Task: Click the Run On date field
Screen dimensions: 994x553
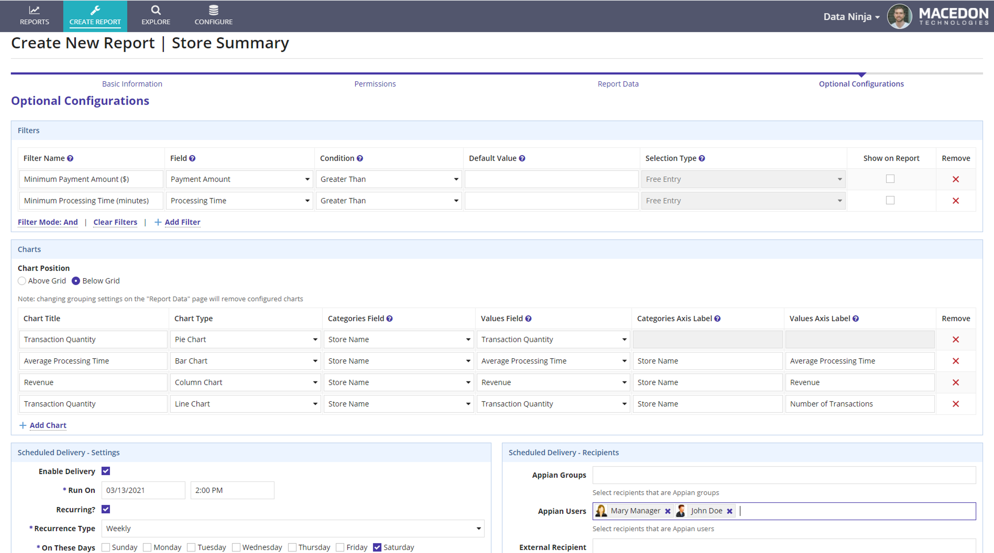Action: (144, 490)
